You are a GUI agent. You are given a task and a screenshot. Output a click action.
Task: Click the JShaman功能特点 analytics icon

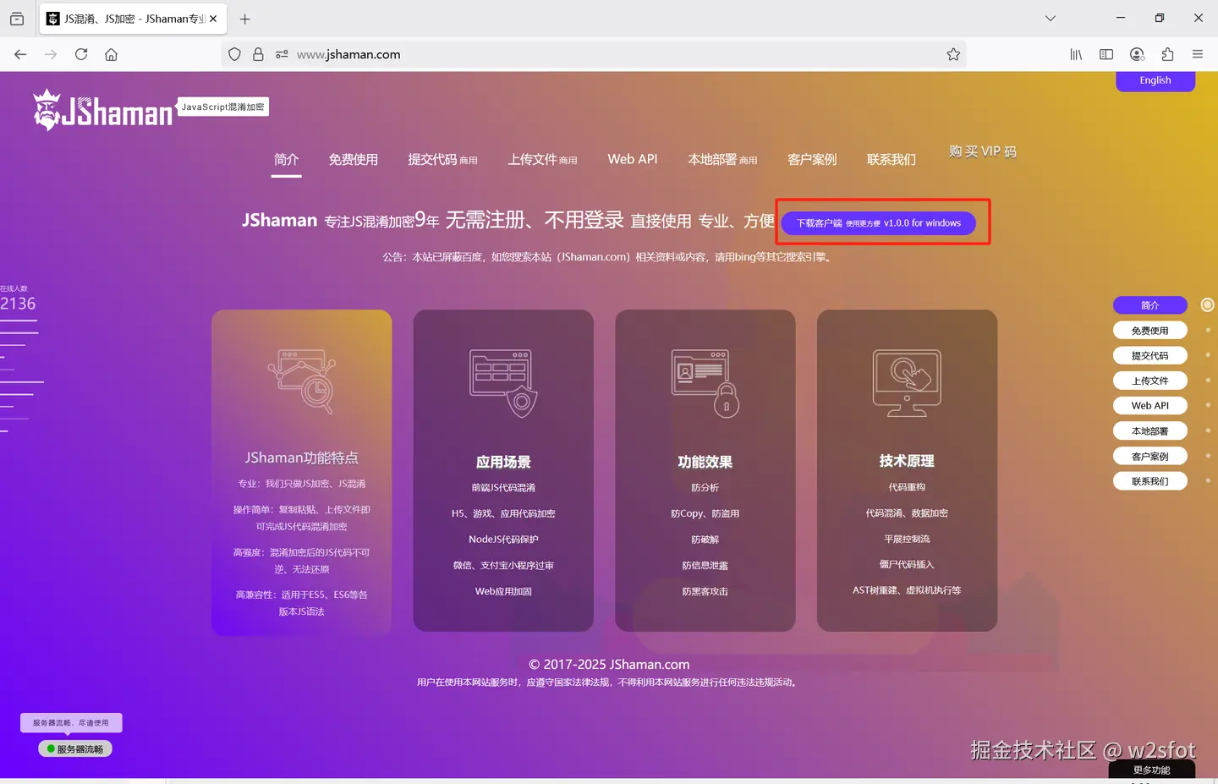click(x=302, y=381)
